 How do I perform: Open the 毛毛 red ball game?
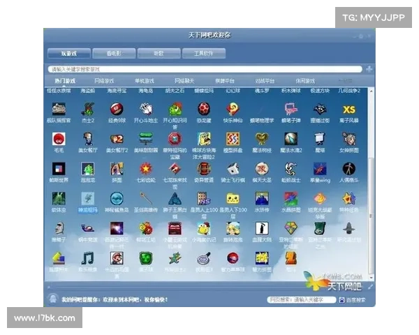[x=59, y=139]
